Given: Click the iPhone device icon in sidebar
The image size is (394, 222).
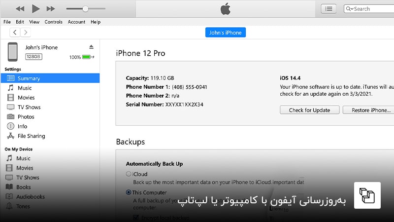Looking at the screenshot, I should (13, 52).
